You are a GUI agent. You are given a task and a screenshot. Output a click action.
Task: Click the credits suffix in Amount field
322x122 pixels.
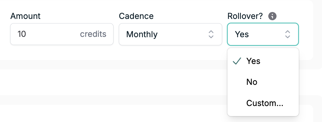(93, 34)
